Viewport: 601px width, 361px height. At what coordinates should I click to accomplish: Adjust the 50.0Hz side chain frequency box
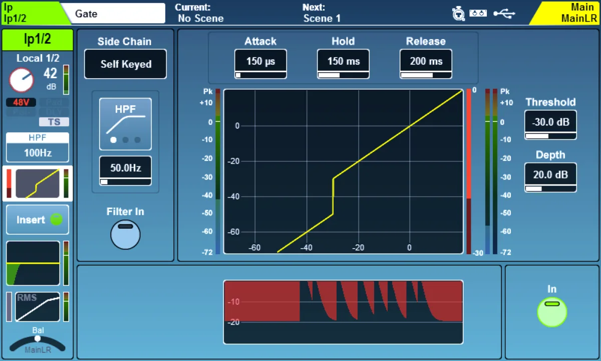[x=125, y=171]
